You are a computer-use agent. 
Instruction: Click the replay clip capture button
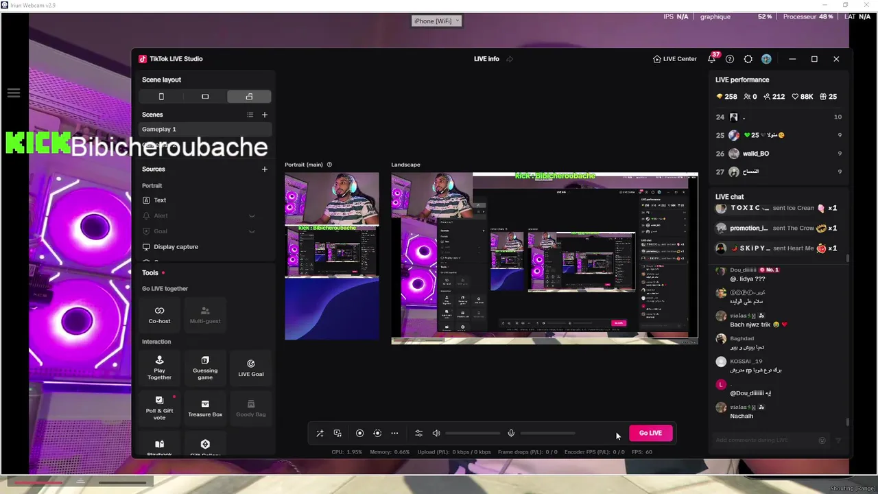377,433
